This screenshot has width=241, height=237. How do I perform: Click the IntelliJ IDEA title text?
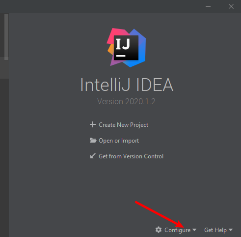click(x=127, y=85)
